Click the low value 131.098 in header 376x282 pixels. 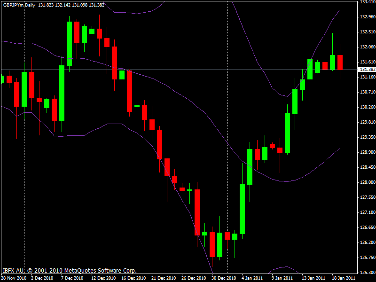[79, 5]
